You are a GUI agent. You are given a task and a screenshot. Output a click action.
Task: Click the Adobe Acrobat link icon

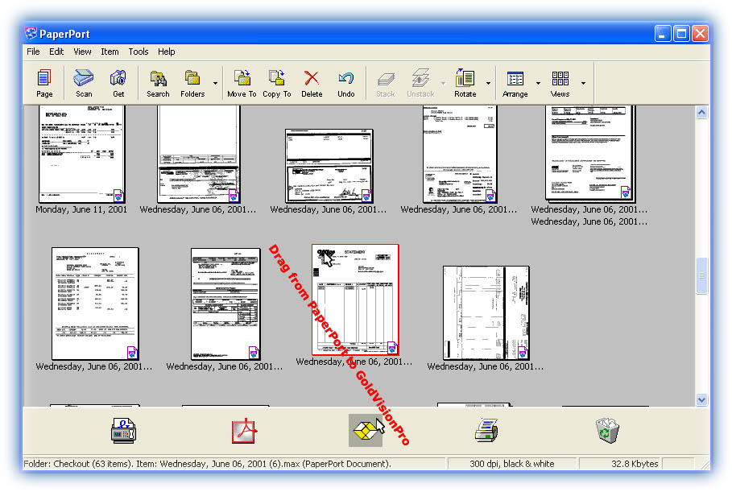pos(244,431)
